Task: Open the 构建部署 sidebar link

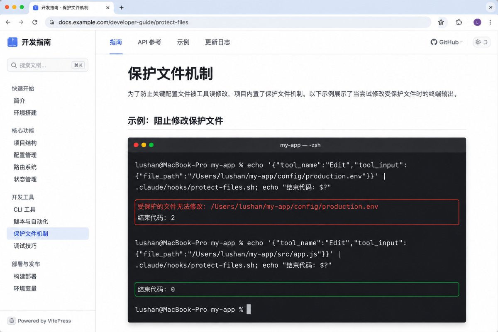Action: [x=25, y=276]
